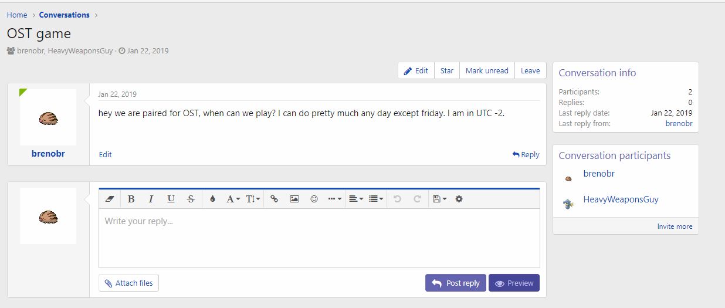Open the font size dropdown
This screenshot has width=725, height=308.
point(253,199)
